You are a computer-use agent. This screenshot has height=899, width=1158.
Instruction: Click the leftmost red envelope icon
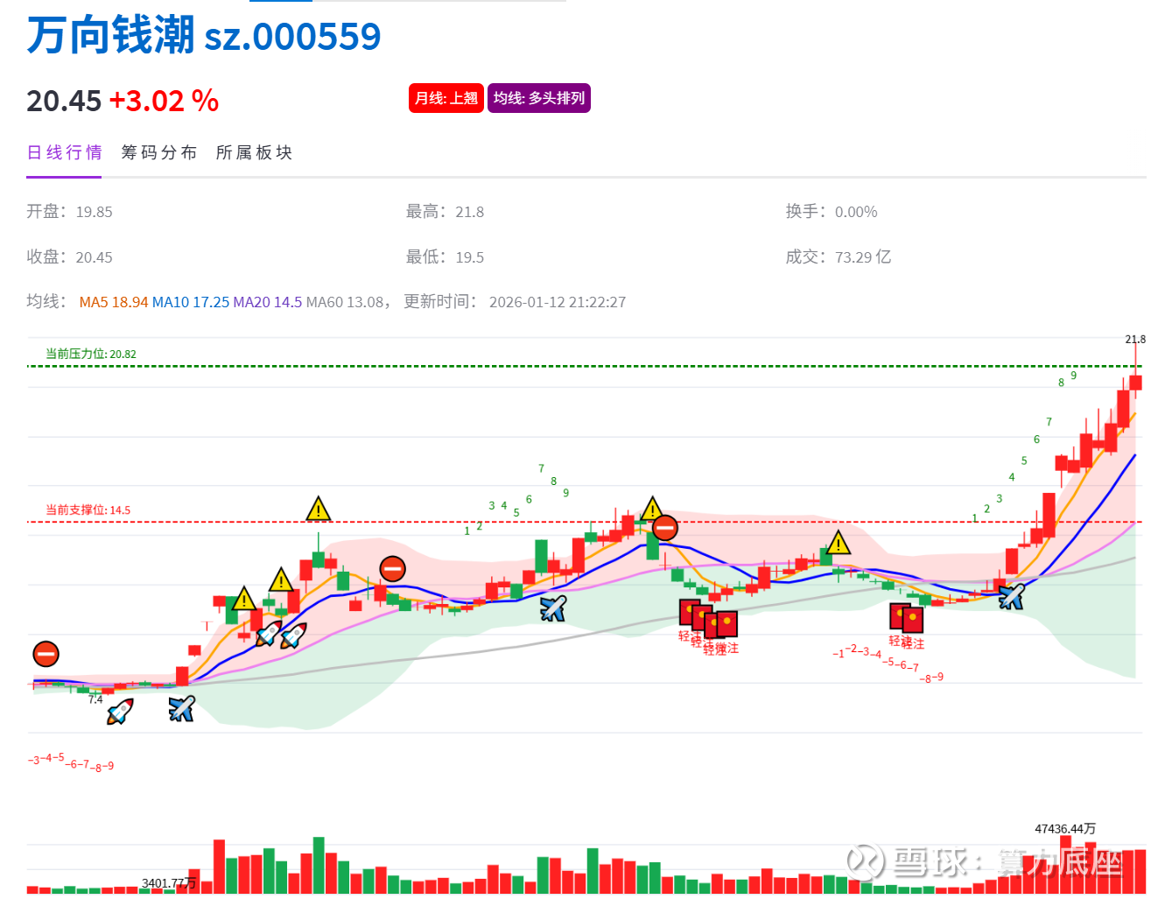[x=691, y=613]
